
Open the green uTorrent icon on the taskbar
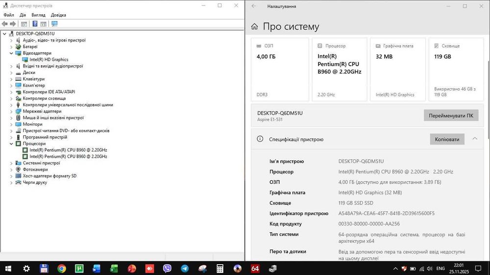tap(79, 269)
